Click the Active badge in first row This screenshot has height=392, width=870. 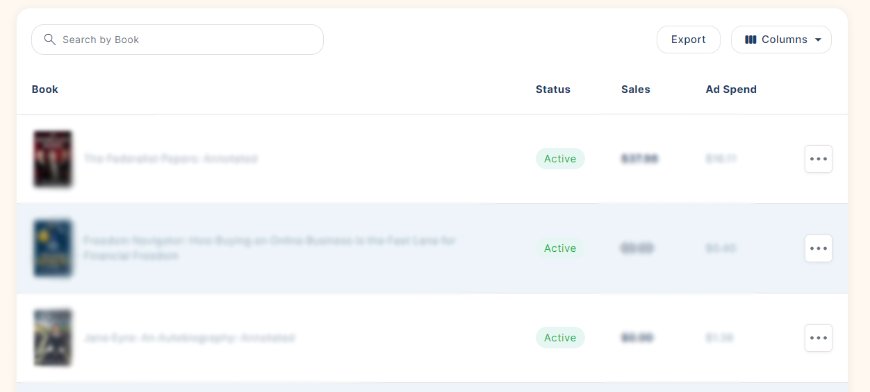560,159
